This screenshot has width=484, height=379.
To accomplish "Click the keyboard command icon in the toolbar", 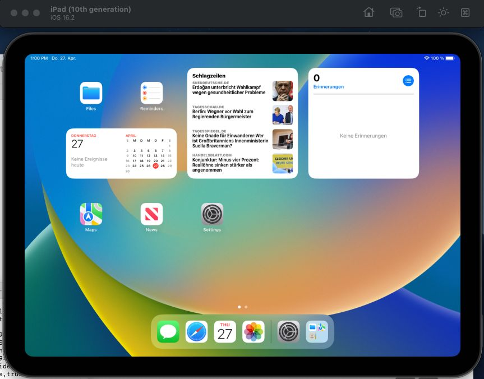I will coord(465,13).
